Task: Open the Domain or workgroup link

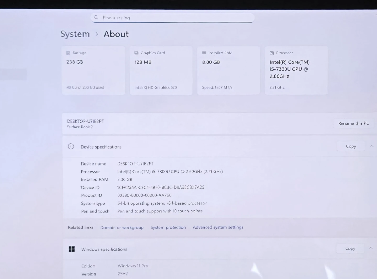Action: click(x=122, y=227)
